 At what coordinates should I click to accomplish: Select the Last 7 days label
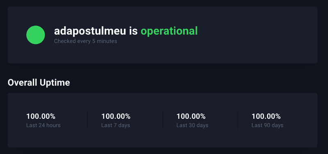point(116,125)
